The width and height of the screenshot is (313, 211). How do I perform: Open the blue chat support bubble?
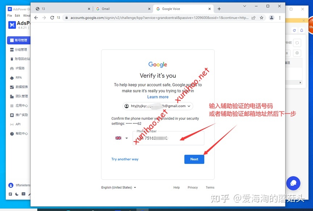[x=293, y=183]
